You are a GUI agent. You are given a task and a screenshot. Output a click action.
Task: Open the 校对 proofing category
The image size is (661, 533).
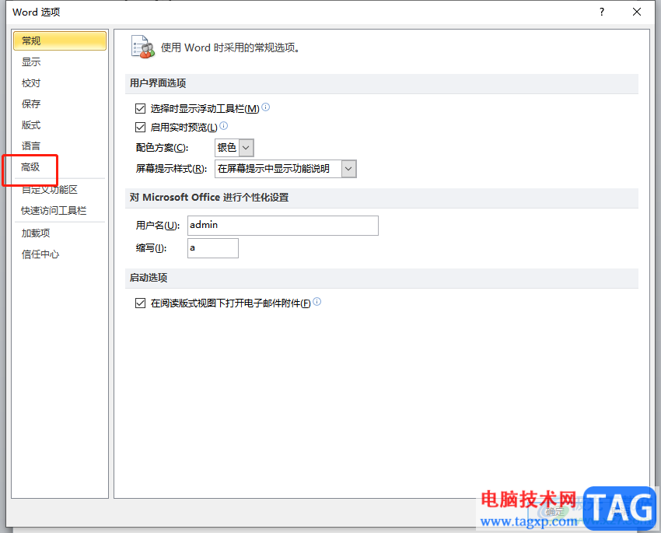click(x=31, y=83)
